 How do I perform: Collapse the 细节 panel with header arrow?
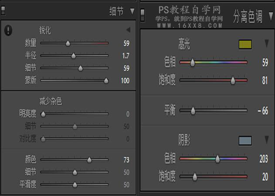pyautogui.click(x=132, y=11)
